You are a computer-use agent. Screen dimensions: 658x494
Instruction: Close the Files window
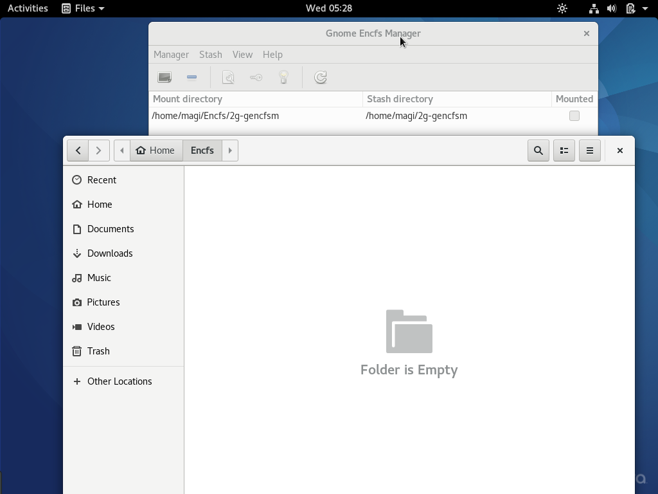620,151
